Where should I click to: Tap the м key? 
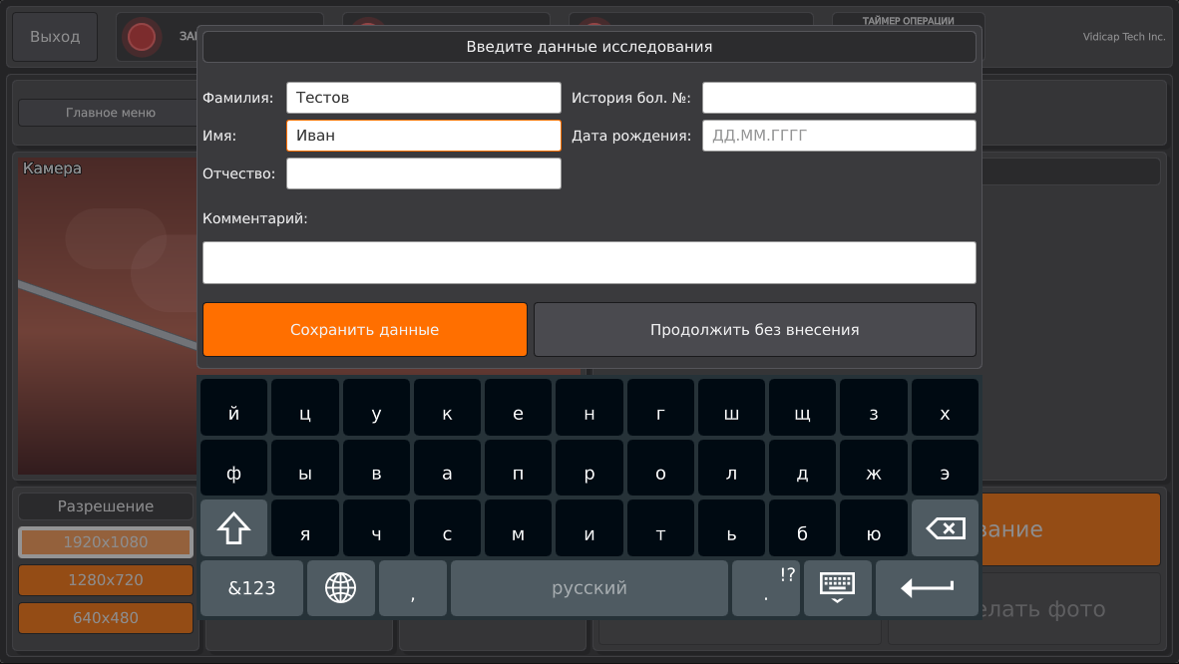(518, 527)
